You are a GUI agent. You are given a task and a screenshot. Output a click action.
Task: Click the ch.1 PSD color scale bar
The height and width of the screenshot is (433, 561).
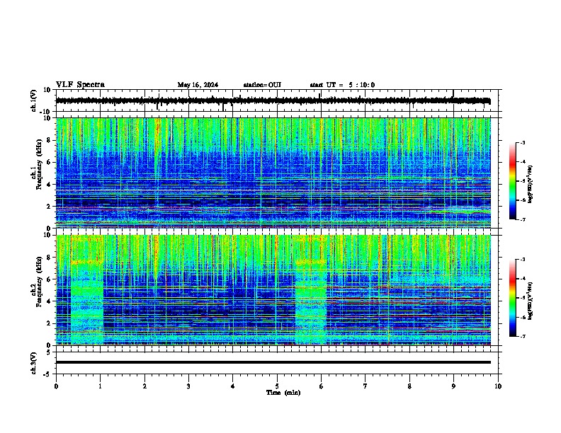click(513, 181)
